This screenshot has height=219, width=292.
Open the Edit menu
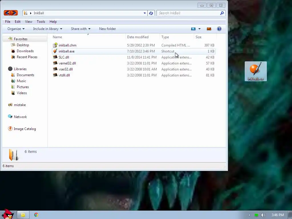click(18, 22)
